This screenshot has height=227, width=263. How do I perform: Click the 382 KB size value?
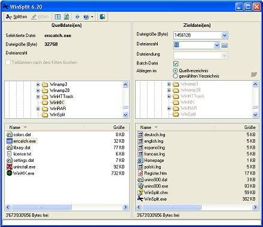[x=249, y=199]
